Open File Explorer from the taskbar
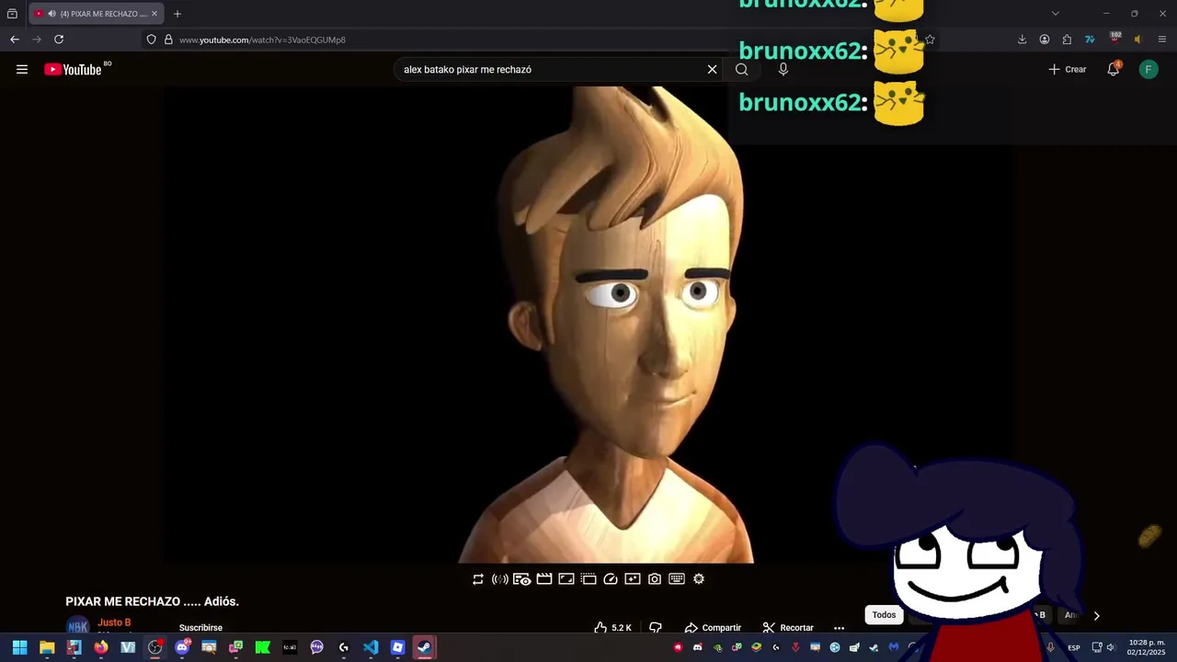This screenshot has width=1177, height=662. pyautogui.click(x=47, y=647)
